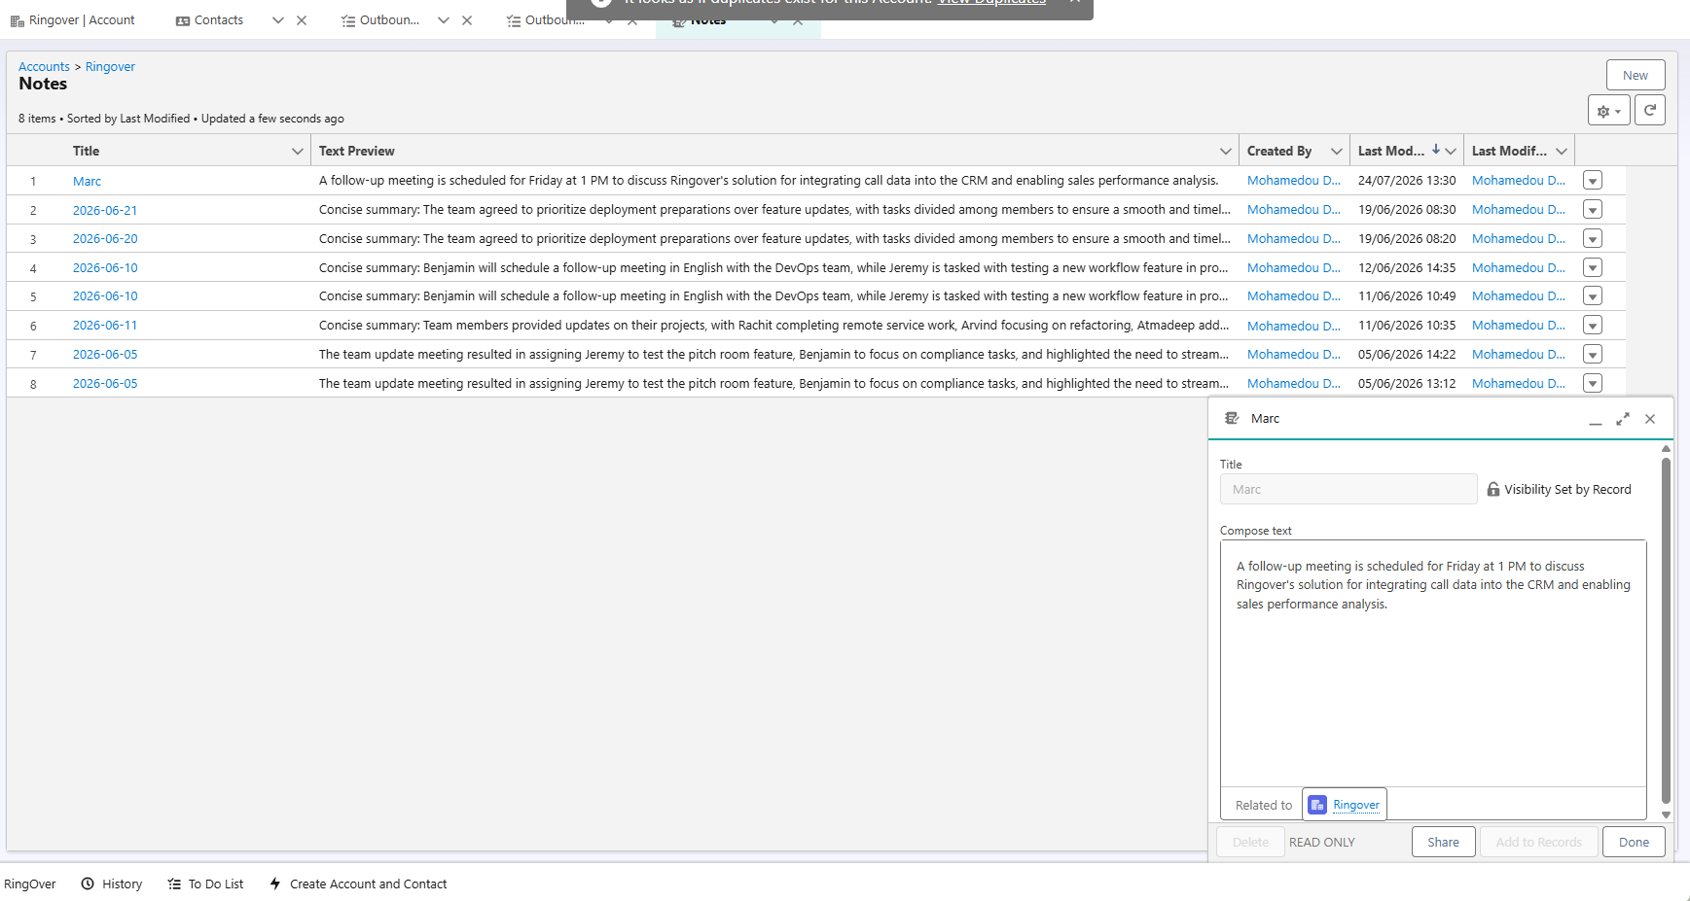Open Last Modified By column menu chevron

1562,151
